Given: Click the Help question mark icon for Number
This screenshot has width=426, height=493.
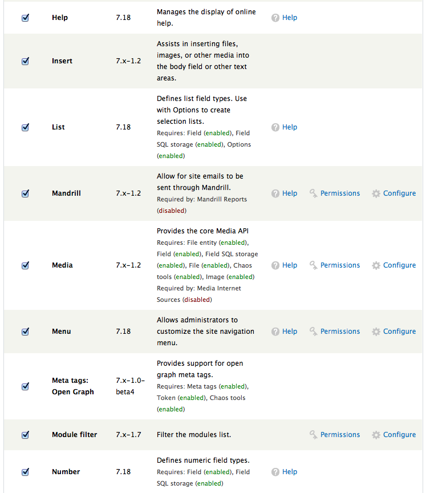Looking at the screenshot, I should click(275, 472).
